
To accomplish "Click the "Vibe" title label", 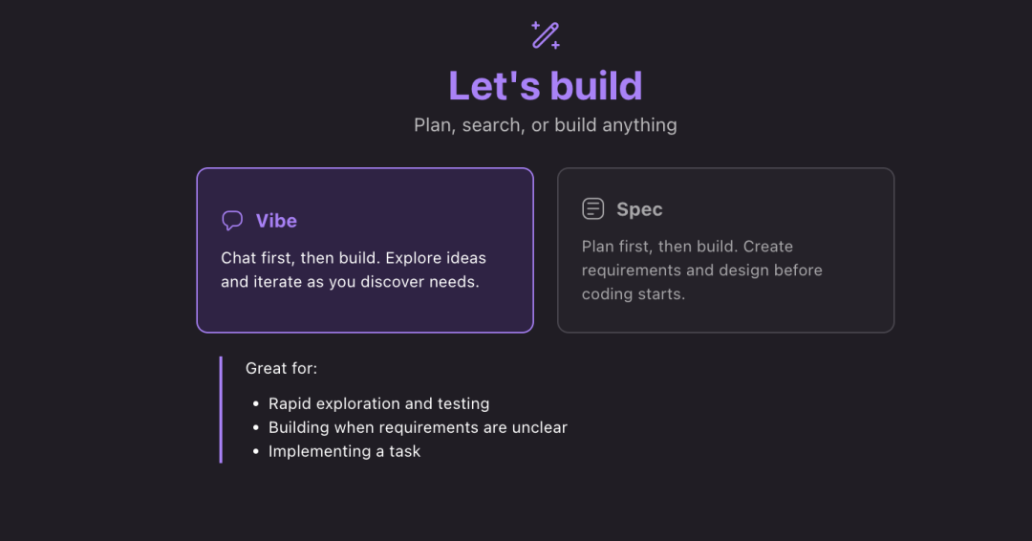I will tap(276, 221).
